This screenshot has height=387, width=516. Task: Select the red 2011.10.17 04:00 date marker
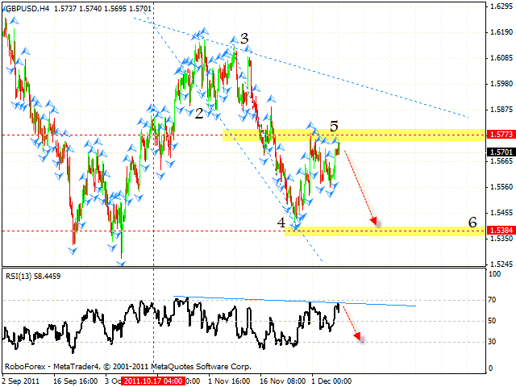[154, 380]
